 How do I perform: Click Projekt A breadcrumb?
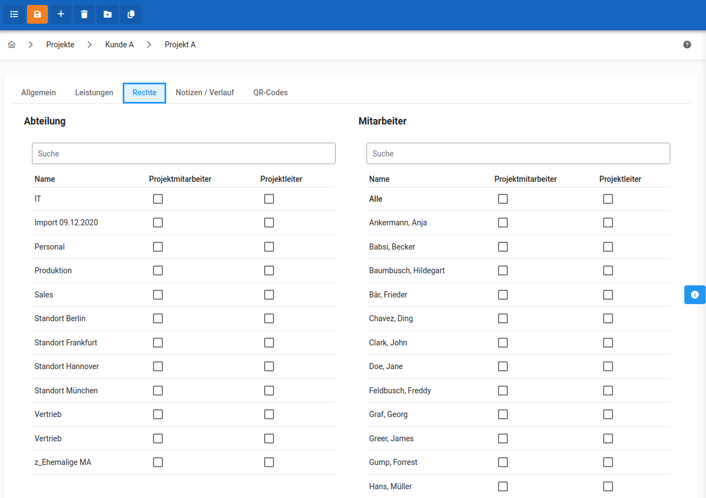tap(180, 45)
